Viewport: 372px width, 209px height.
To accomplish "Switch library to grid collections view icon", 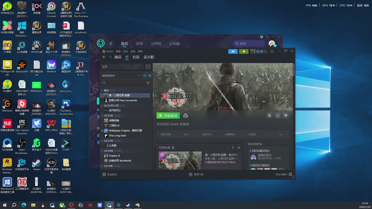I will 148,67.
